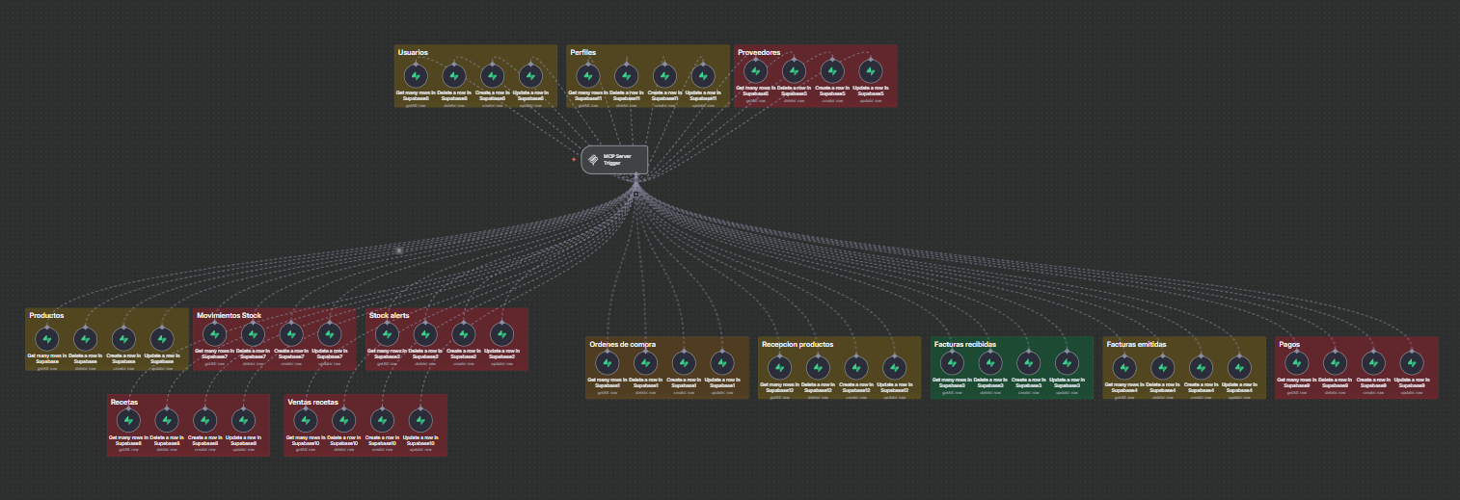Click Update a row node in Usuarios

(529, 75)
